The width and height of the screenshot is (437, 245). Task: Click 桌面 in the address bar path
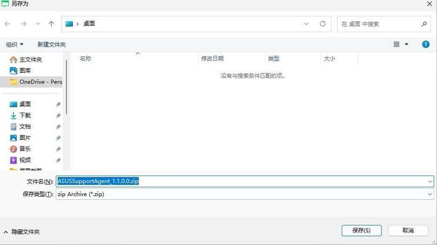point(89,24)
